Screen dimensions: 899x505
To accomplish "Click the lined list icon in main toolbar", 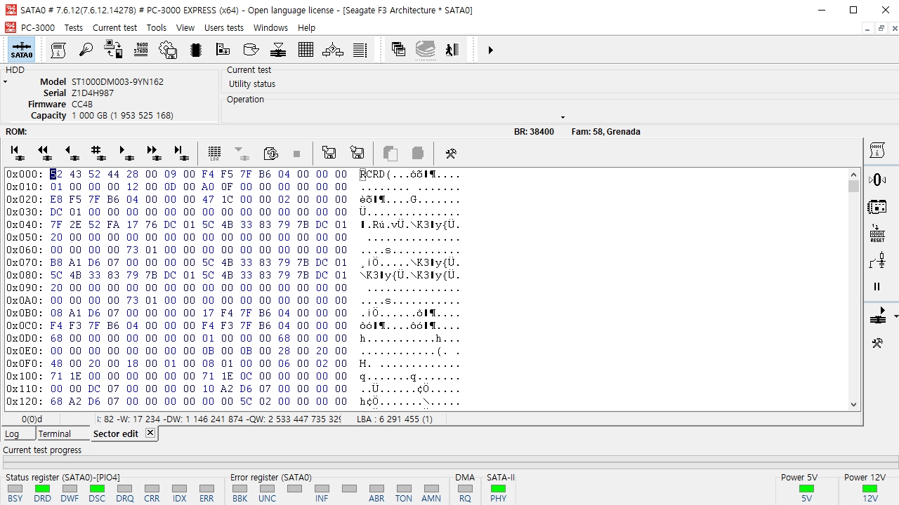I will (x=360, y=50).
